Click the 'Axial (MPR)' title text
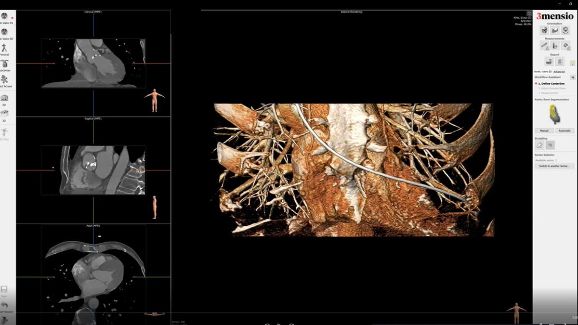Screen dimensions: 578x325 93,225
